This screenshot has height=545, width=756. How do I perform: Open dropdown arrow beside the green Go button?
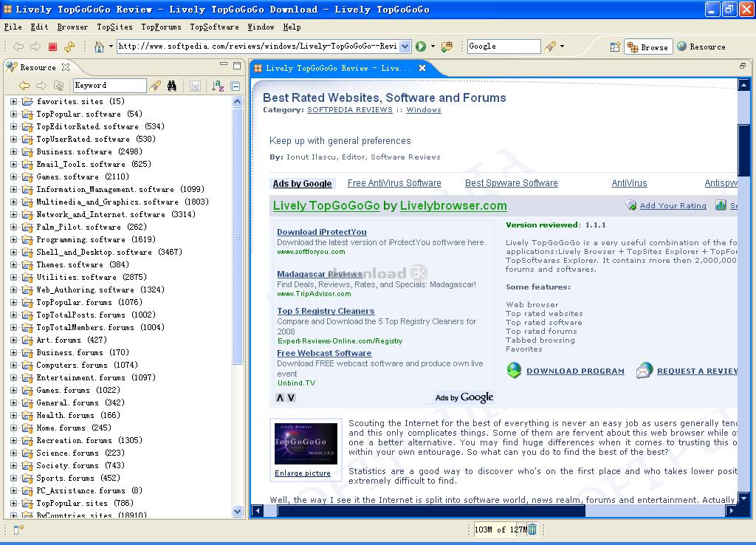point(433,47)
